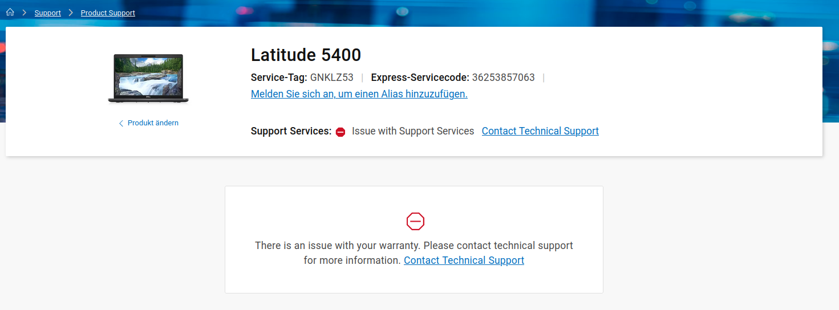Click the large warranty issue stop icon
Screen dimensions: 839x310
click(x=415, y=221)
